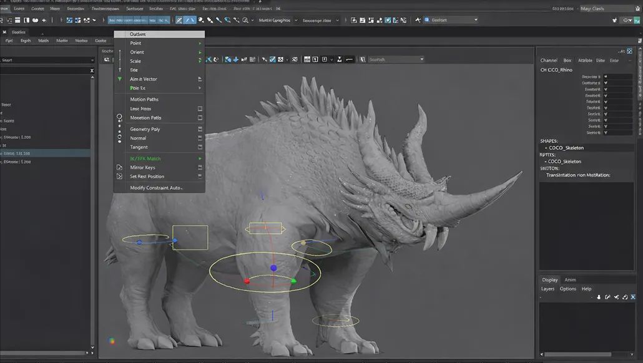Viewport: 643px width, 363px height.
Task: Choose Set Rest Position from menu
Action: click(x=147, y=177)
